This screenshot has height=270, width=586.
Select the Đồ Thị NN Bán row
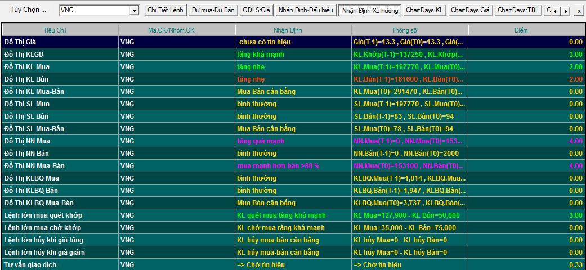click(x=293, y=154)
